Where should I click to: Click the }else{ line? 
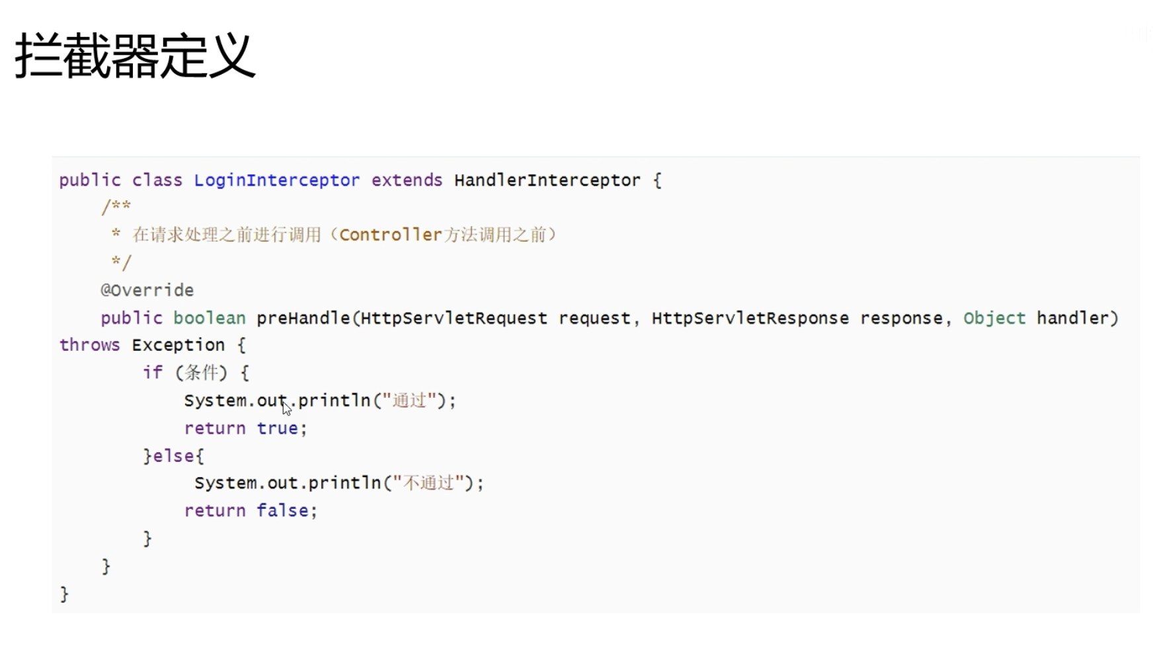click(x=173, y=456)
